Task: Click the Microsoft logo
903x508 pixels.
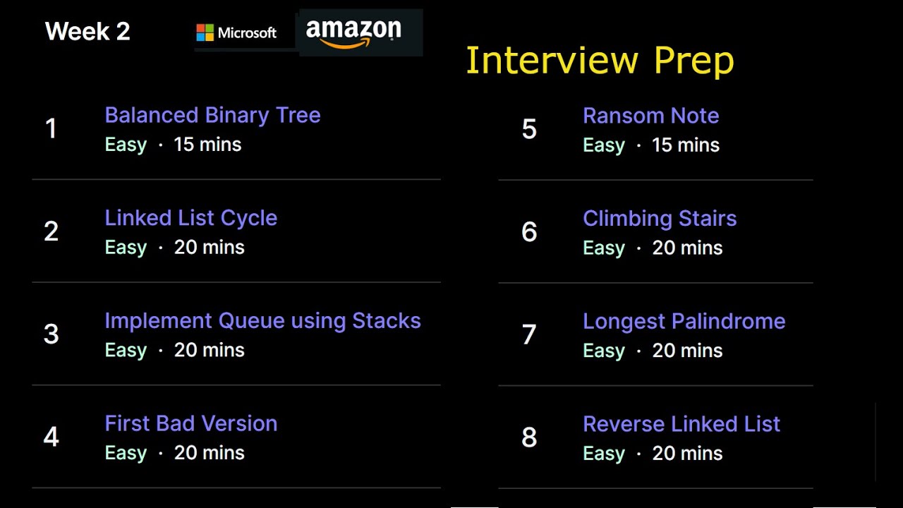Action: coord(236,32)
